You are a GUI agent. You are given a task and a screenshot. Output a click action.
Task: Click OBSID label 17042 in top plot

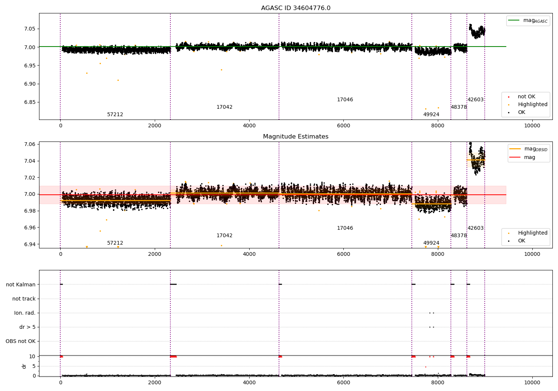(224, 107)
